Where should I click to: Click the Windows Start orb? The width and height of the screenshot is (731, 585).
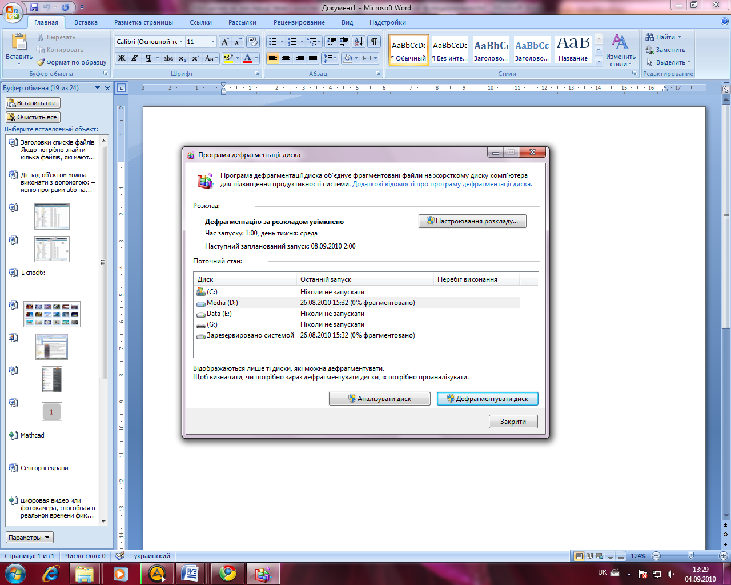coord(15,574)
